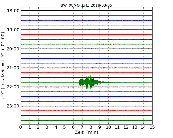This screenshot has height=138, width=173.
Task: Click x-axis tick label 11
Action: coord(117,127)
